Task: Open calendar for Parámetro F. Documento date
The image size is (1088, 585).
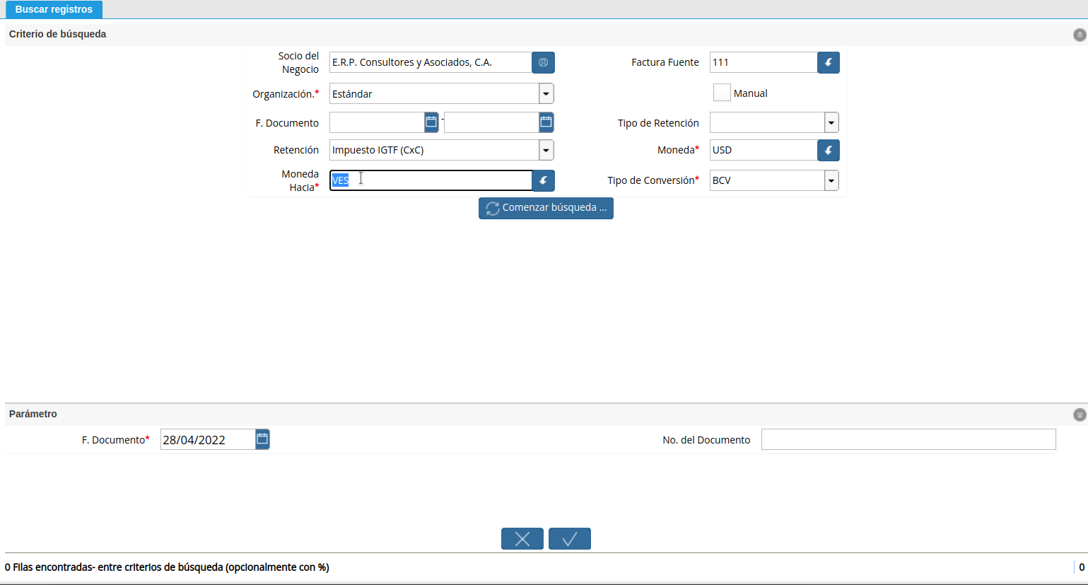Action: pyautogui.click(x=262, y=439)
